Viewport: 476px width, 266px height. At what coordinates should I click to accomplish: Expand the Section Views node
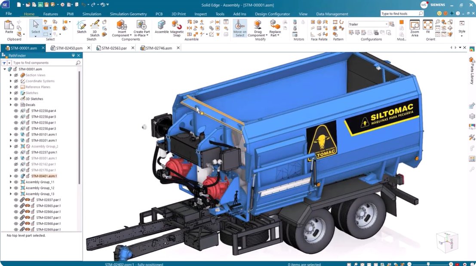pos(11,75)
